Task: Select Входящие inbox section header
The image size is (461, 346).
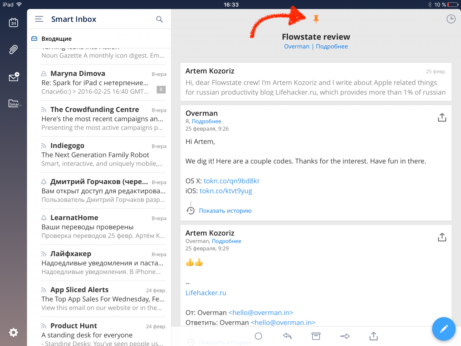Action: [99, 39]
